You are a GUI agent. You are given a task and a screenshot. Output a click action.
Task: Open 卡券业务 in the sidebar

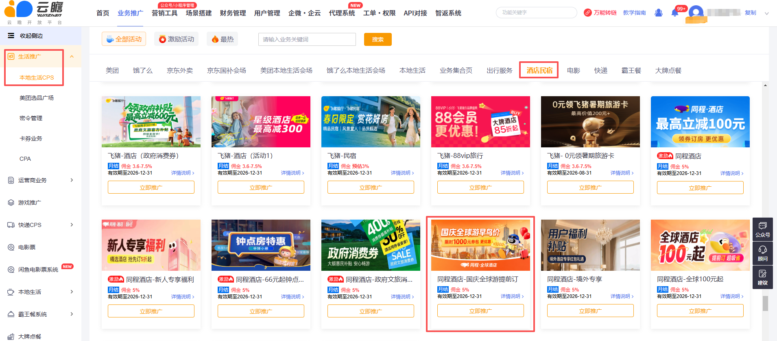[x=31, y=138]
